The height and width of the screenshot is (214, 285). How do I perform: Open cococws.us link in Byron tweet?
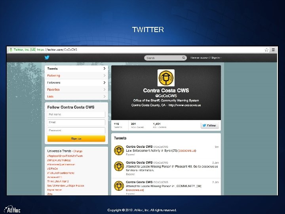pos(187,151)
